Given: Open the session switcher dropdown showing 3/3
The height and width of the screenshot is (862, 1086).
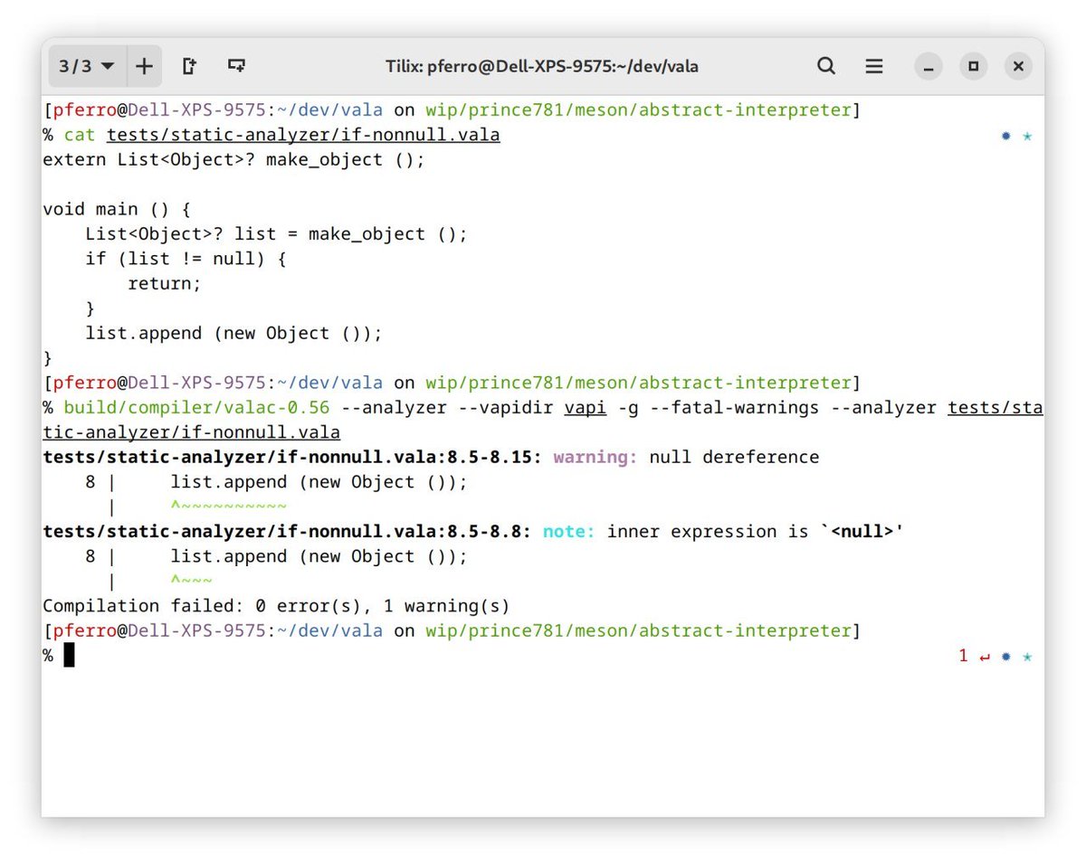Looking at the screenshot, I should point(88,66).
